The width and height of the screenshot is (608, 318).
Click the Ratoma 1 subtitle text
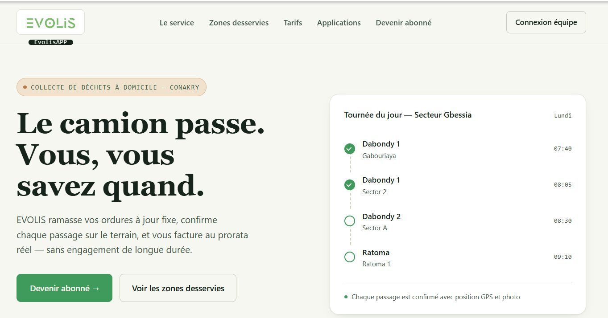(x=376, y=264)
